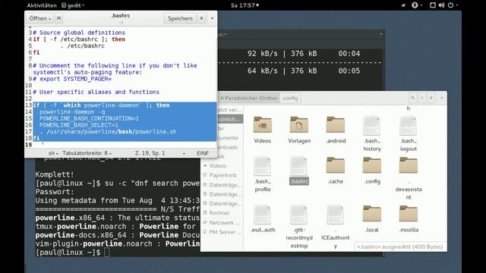Click .config in the path bar

pos(290,98)
